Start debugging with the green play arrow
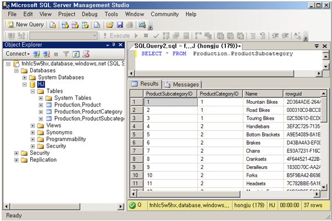Screen dimensions: 332x221 tap(136, 36)
